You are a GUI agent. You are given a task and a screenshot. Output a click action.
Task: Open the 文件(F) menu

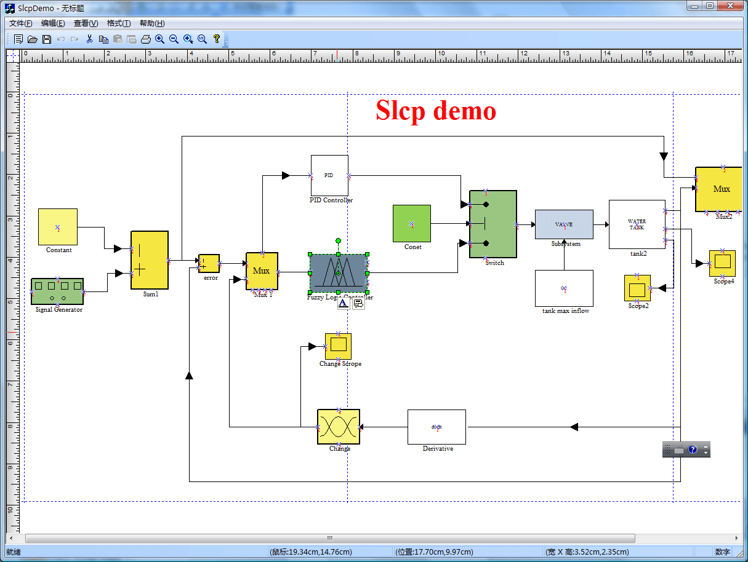pos(20,23)
